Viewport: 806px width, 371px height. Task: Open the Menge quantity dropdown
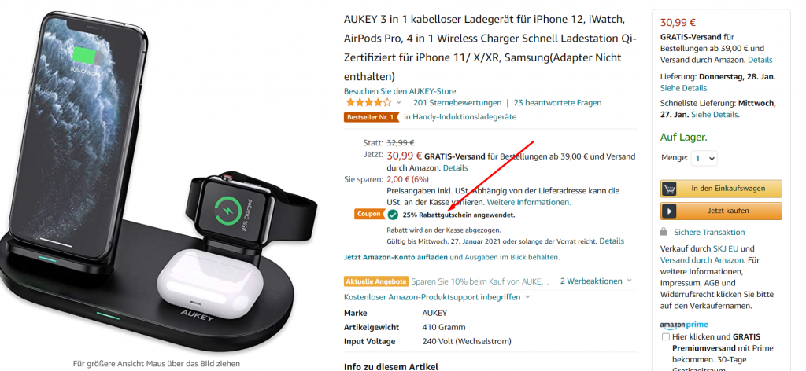point(704,159)
